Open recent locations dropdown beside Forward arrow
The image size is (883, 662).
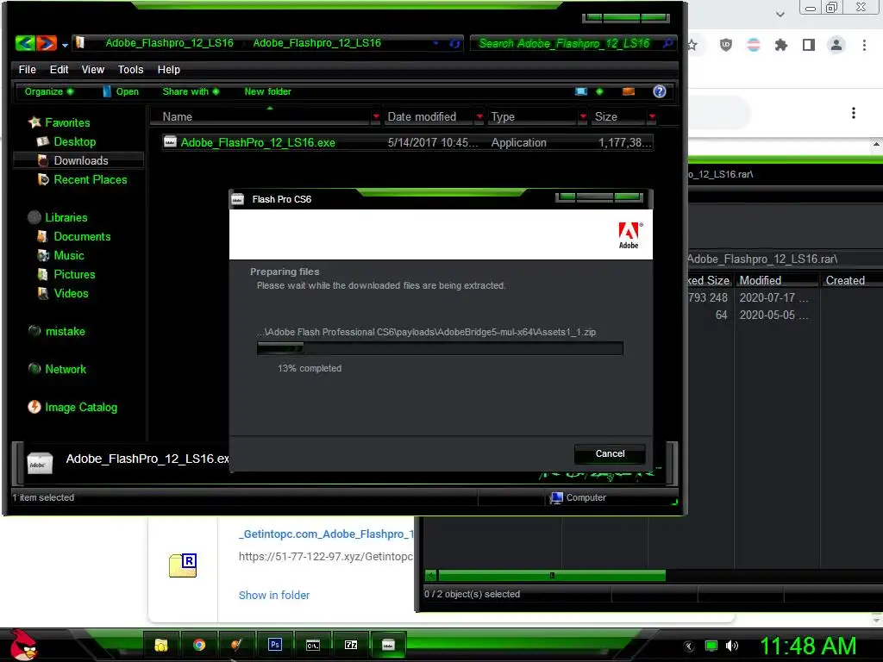tap(65, 45)
